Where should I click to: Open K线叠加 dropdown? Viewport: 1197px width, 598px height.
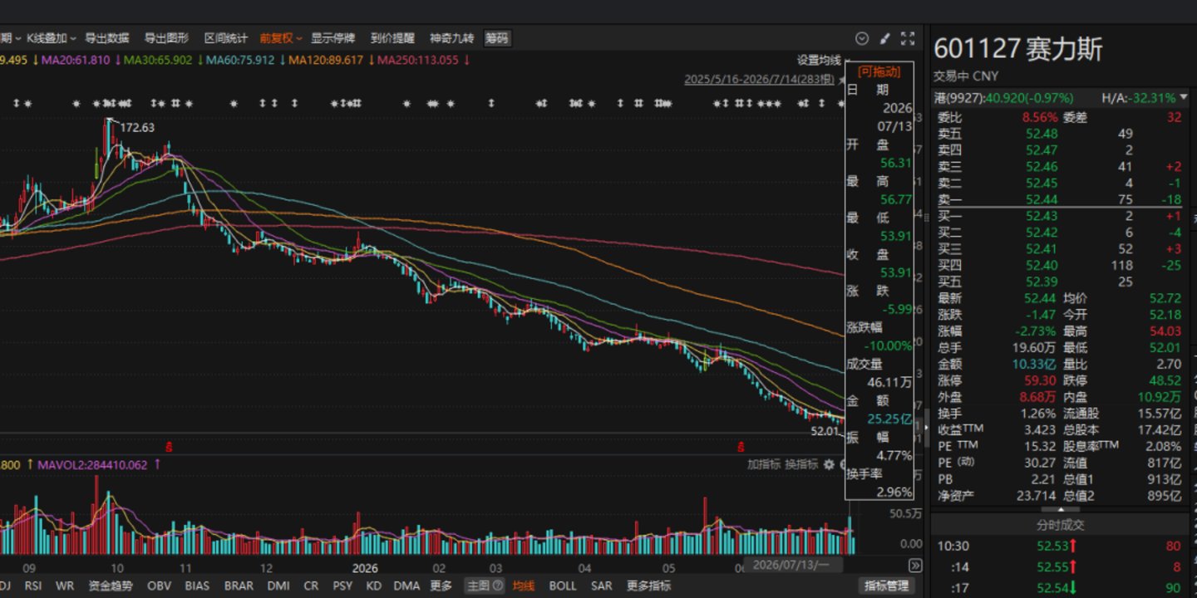tap(51, 38)
